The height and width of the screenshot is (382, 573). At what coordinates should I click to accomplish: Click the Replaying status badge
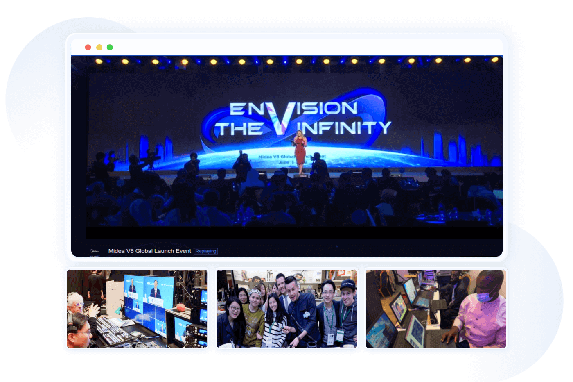206,251
